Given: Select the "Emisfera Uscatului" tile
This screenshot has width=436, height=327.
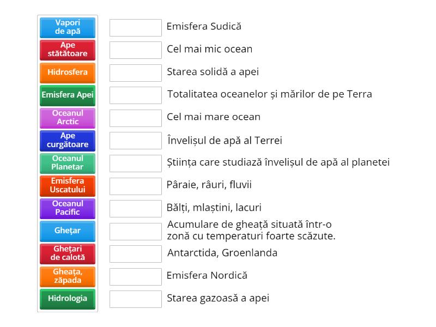Looking at the screenshot, I should [x=67, y=185].
